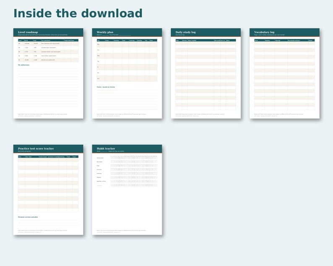Click 'Weakest section and plan' text
The width and height of the screenshot is (333, 266).
click(28, 217)
